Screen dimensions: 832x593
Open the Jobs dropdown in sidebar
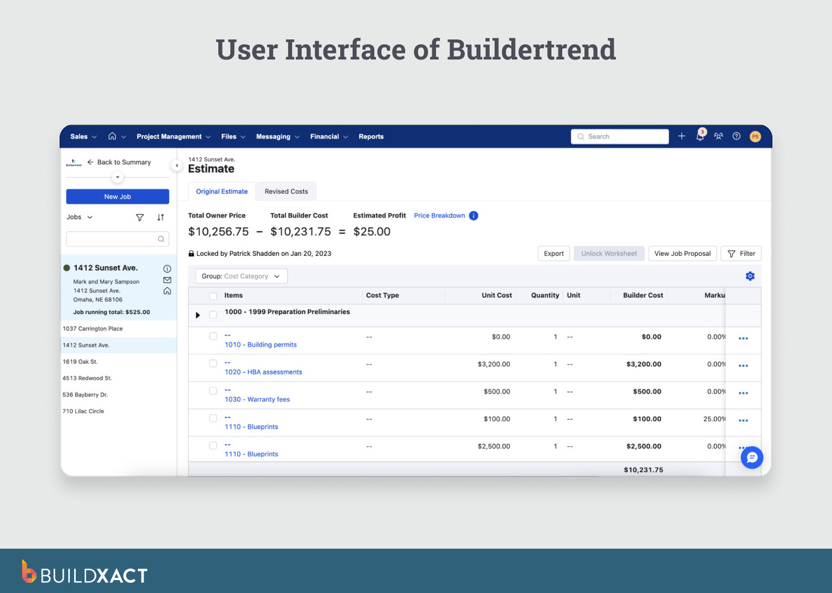click(79, 217)
